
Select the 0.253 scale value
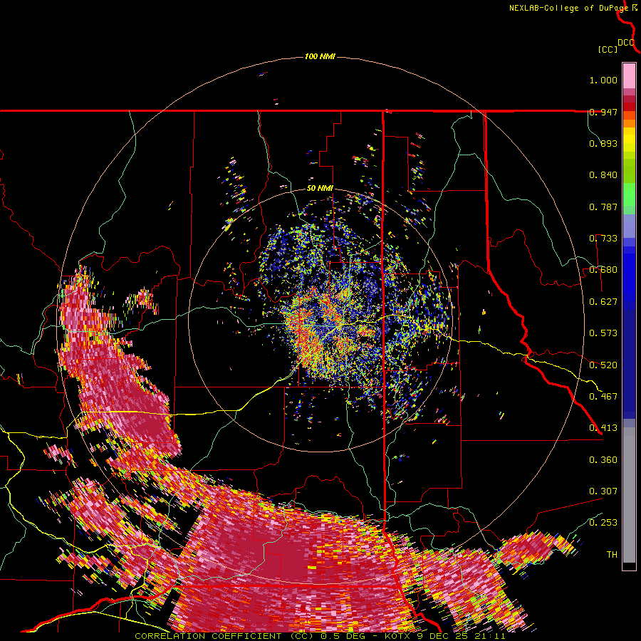[x=603, y=523]
